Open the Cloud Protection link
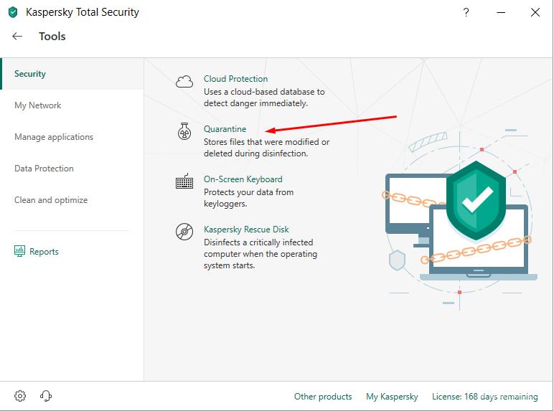The image size is (554, 411). tap(235, 79)
